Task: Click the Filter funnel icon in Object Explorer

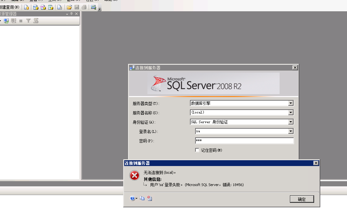Action: point(28,21)
